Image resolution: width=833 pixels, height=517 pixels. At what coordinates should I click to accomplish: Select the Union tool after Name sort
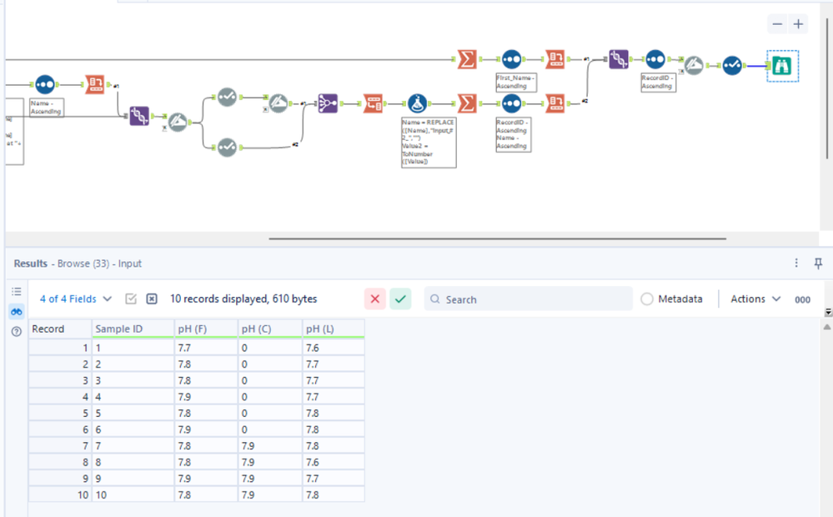click(140, 116)
